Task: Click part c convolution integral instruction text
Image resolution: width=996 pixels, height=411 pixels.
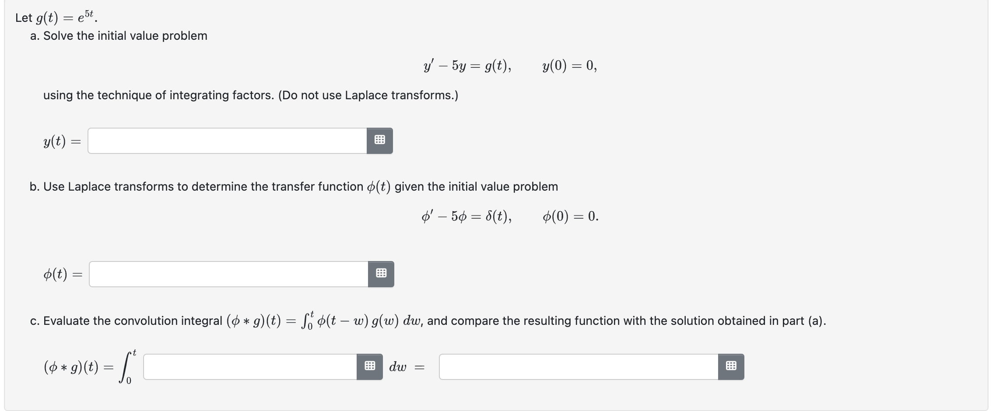Action: pyautogui.click(x=428, y=321)
